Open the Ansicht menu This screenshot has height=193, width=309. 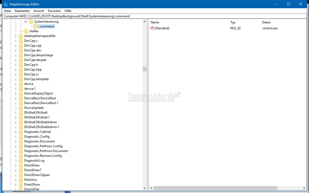[x=39, y=11]
